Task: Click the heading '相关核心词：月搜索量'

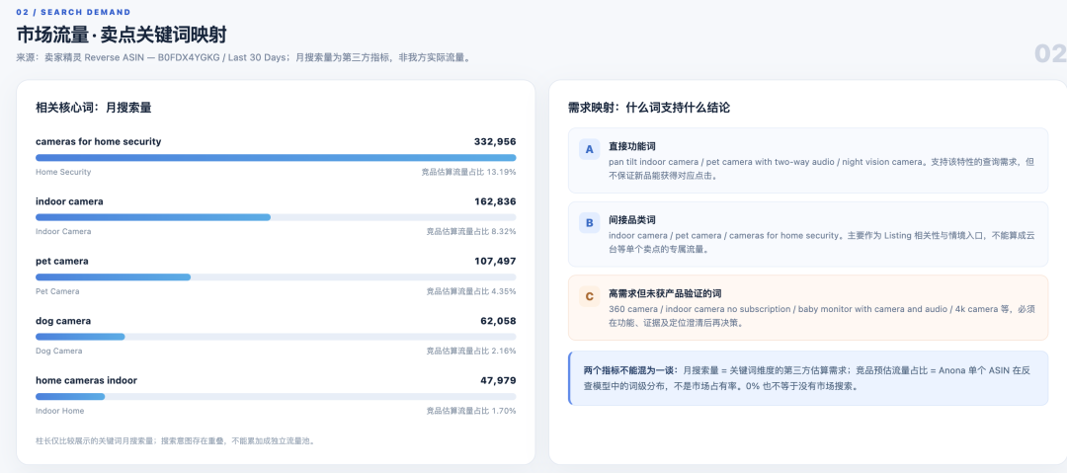Action: pos(93,108)
